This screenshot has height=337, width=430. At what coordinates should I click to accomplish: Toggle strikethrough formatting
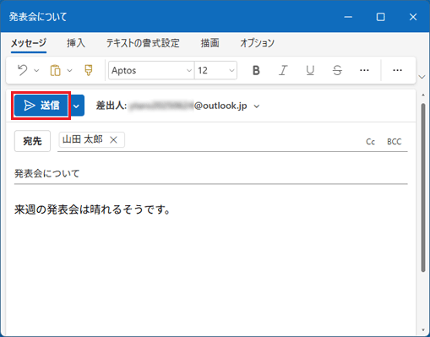click(x=337, y=70)
